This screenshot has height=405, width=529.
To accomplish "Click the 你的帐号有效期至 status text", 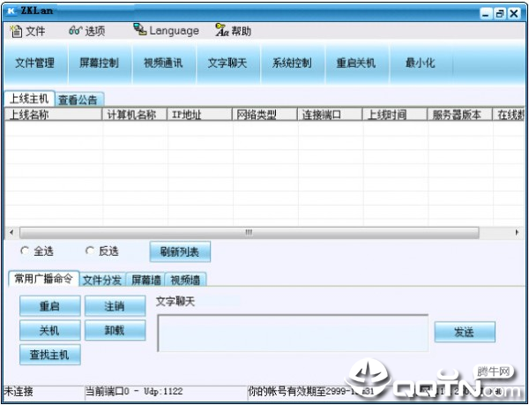I will pos(310,392).
